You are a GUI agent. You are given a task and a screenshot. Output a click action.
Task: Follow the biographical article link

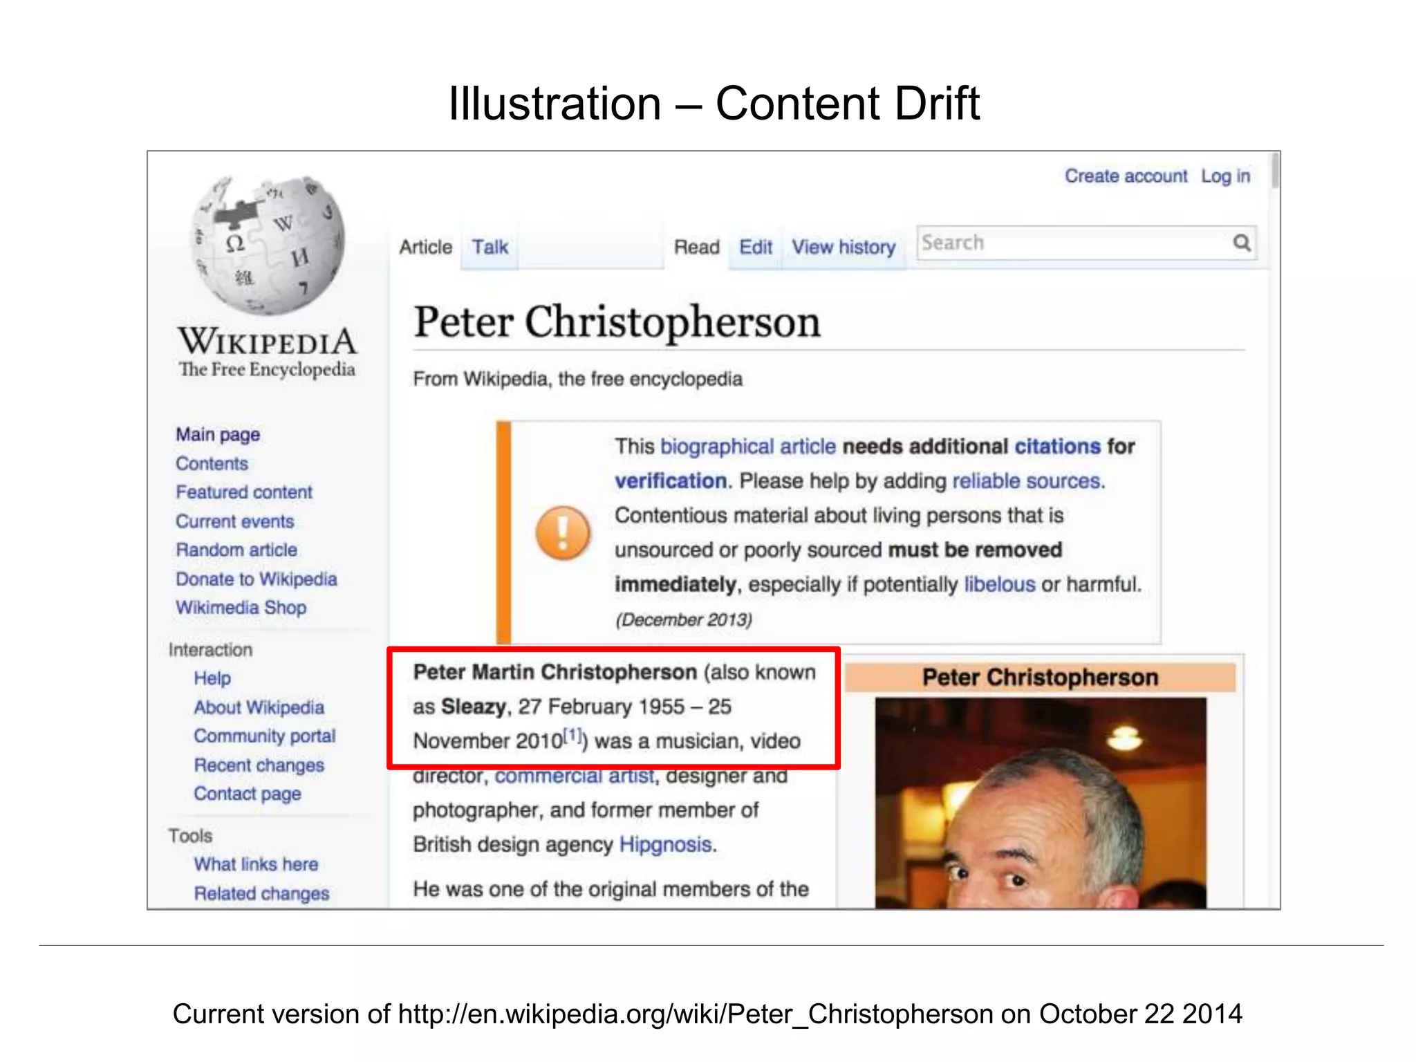tap(748, 447)
